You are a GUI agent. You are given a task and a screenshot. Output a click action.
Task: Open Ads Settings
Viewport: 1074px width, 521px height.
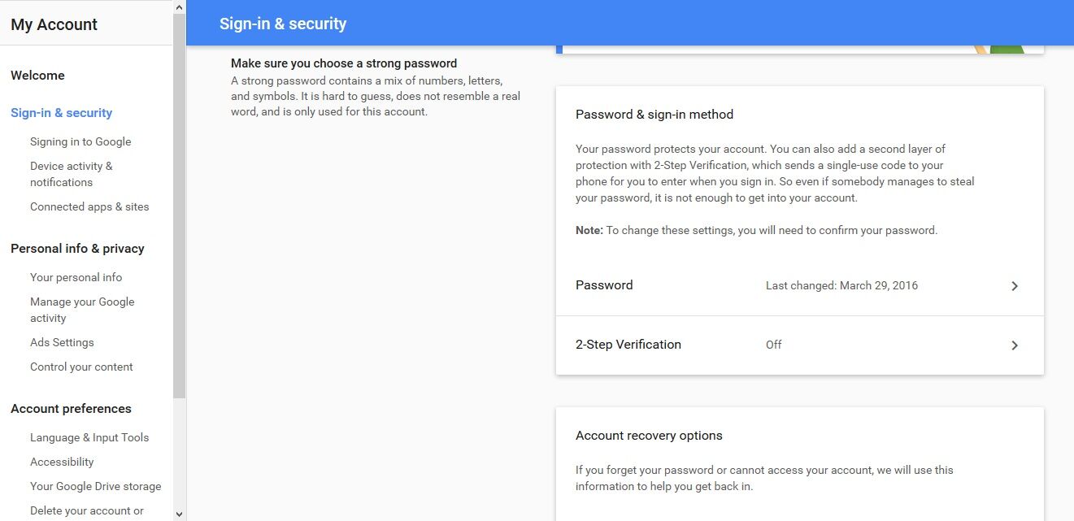62,342
